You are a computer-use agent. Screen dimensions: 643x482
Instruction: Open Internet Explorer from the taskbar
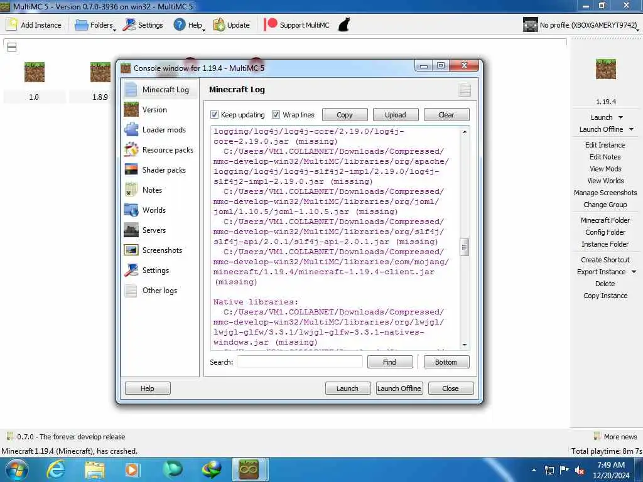click(56, 469)
